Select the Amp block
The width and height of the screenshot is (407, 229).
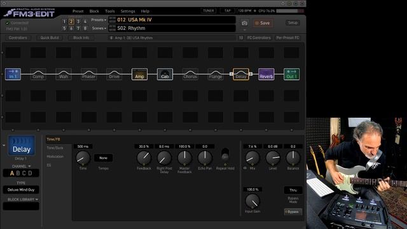click(140, 74)
